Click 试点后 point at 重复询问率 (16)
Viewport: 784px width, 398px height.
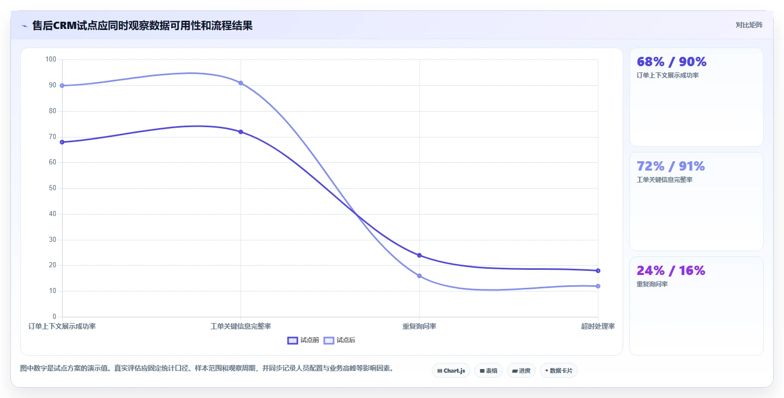(419, 276)
